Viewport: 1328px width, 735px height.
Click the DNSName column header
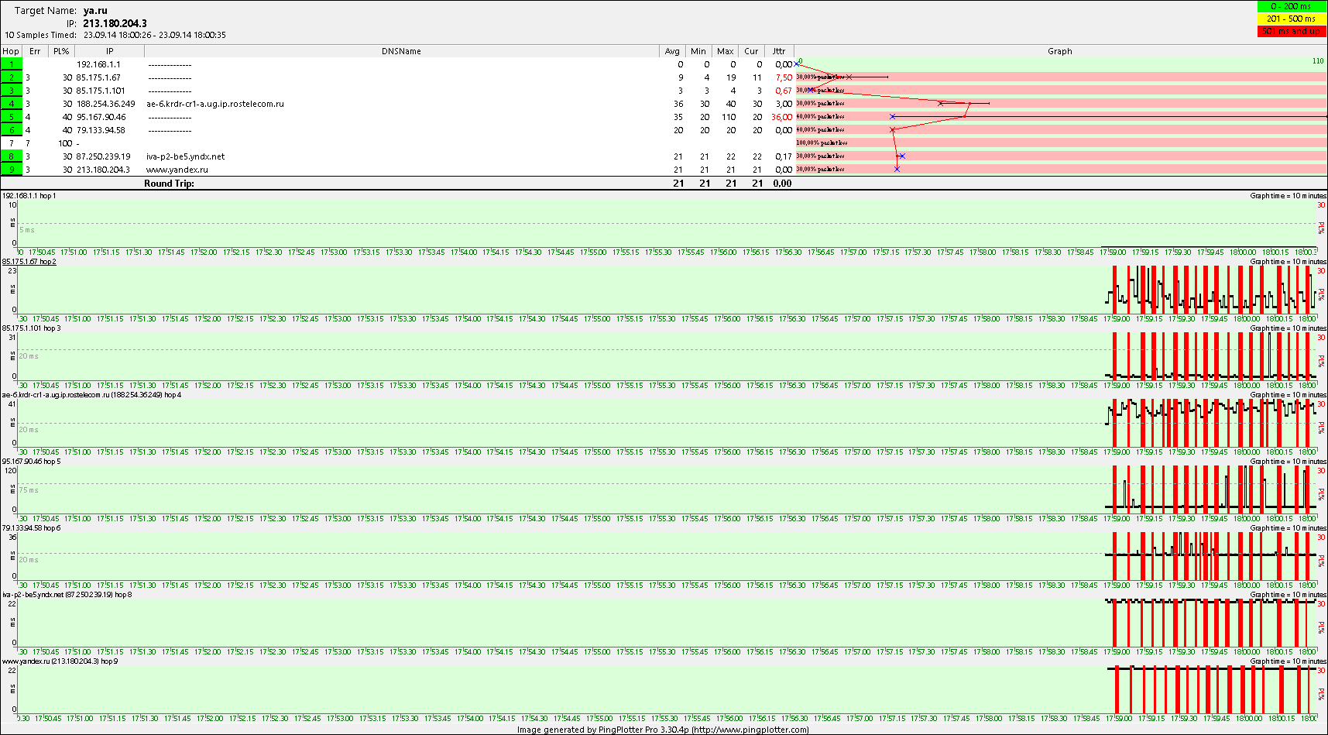pyautogui.click(x=401, y=51)
